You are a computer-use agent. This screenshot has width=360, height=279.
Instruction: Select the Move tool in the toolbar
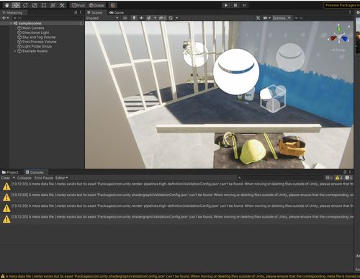tap(16, 5)
